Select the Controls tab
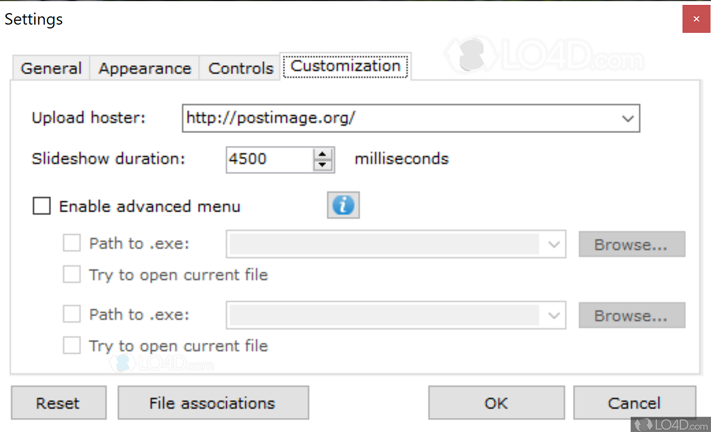This screenshot has width=711, height=432. point(241,68)
